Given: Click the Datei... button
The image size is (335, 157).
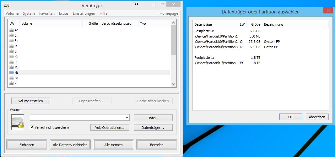Looking at the screenshot, I should 153,118.
